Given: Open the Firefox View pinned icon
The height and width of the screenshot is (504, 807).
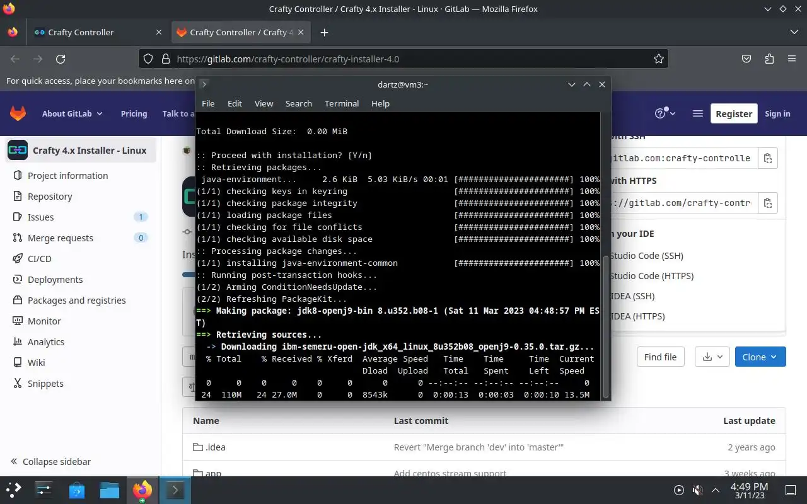Looking at the screenshot, I should 13,32.
